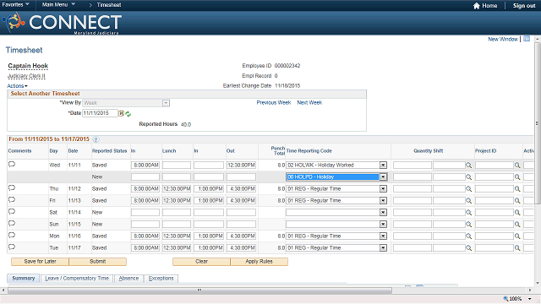The height and width of the screenshot is (304, 541).
Task: Click the CONNECT Maryland Judiciary logo
Action: pos(62,23)
